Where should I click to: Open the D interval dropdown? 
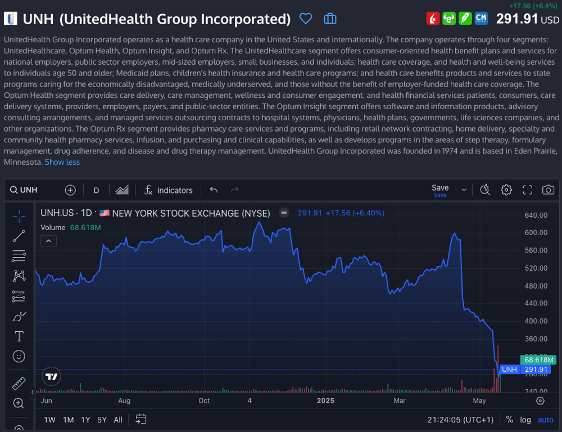[x=96, y=190]
